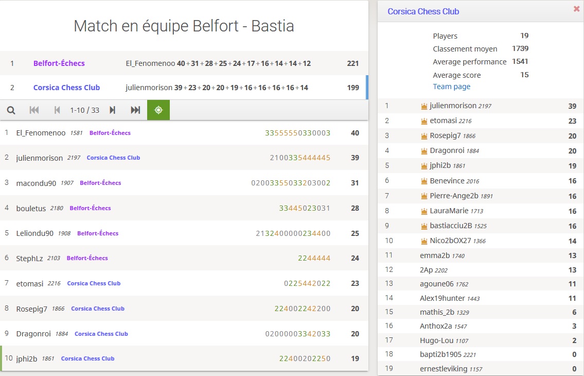Go to previous standings page
The image size is (584, 376).
(x=57, y=110)
